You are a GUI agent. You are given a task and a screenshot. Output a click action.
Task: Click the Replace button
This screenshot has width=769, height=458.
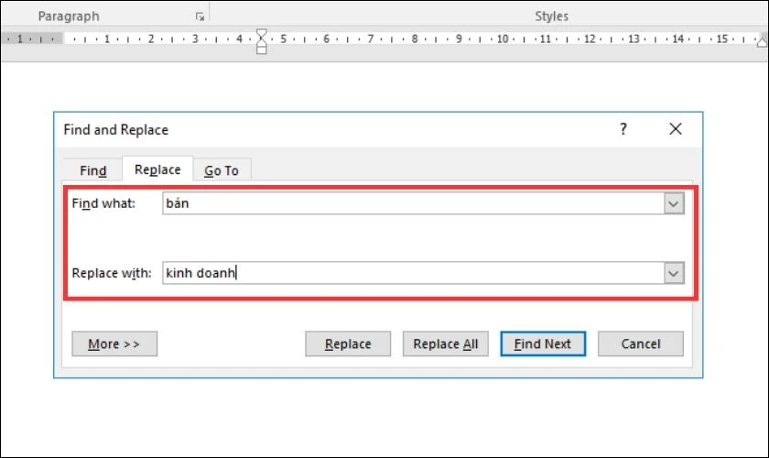tap(348, 343)
